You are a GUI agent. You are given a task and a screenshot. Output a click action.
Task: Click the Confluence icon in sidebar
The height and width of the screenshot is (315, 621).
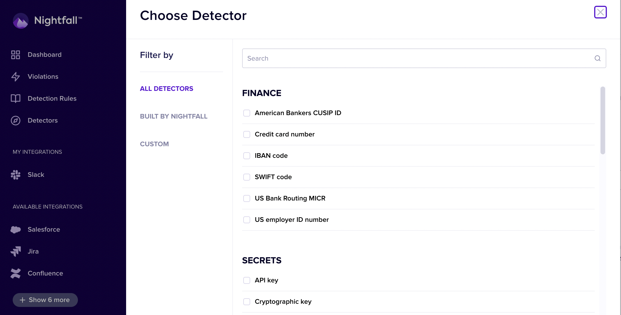tap(16, 273)
